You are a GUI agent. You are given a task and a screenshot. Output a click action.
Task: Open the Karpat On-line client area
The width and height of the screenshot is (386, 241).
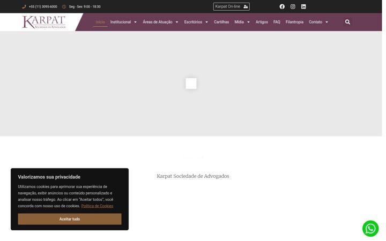[x=232, y=6]
